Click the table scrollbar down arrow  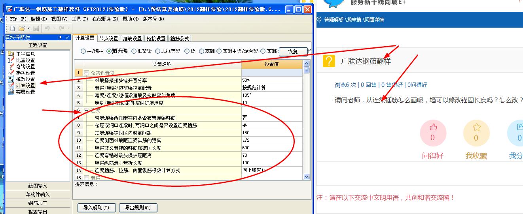pyautogui.click(x=306, y=177)
